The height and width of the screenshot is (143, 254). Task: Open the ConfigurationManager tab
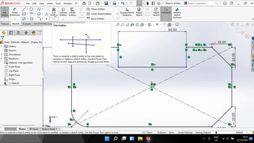19,33
